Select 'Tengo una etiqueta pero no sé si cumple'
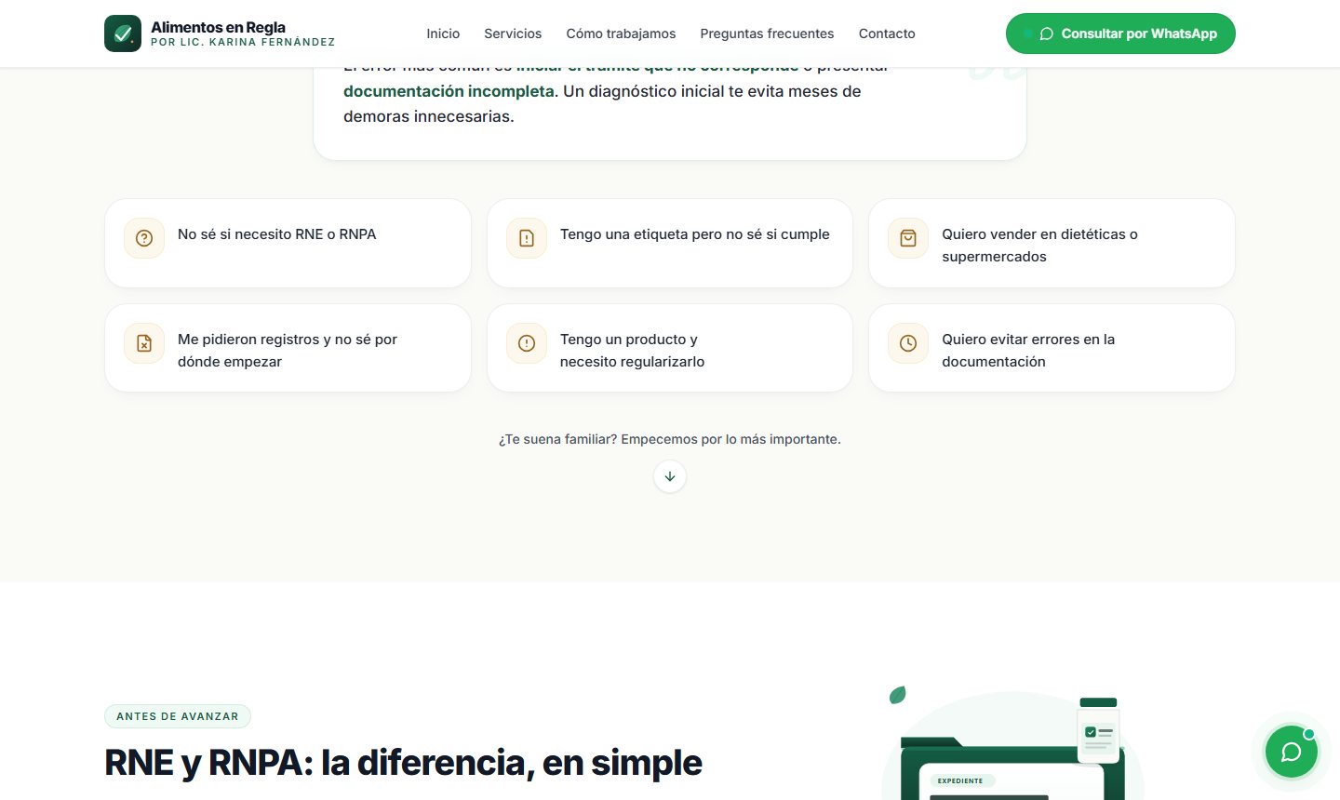Image resolution: width=1340 pixels, height=800 pixels. pos(694,234)
